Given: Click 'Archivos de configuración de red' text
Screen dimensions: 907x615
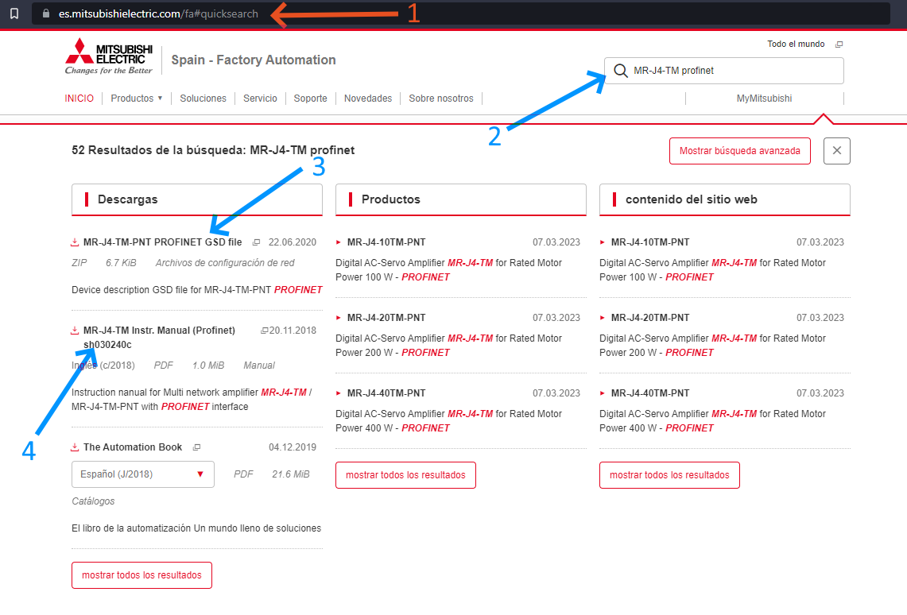Looking at the screenshot, I should tap(225, 263).
